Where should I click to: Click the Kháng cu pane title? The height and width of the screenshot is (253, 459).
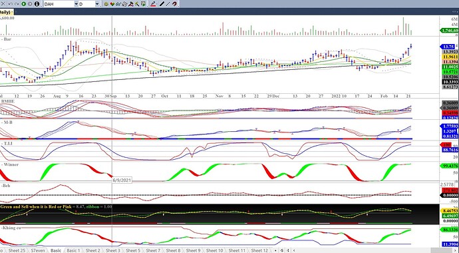pyautogui.click(x=11, y=228)
